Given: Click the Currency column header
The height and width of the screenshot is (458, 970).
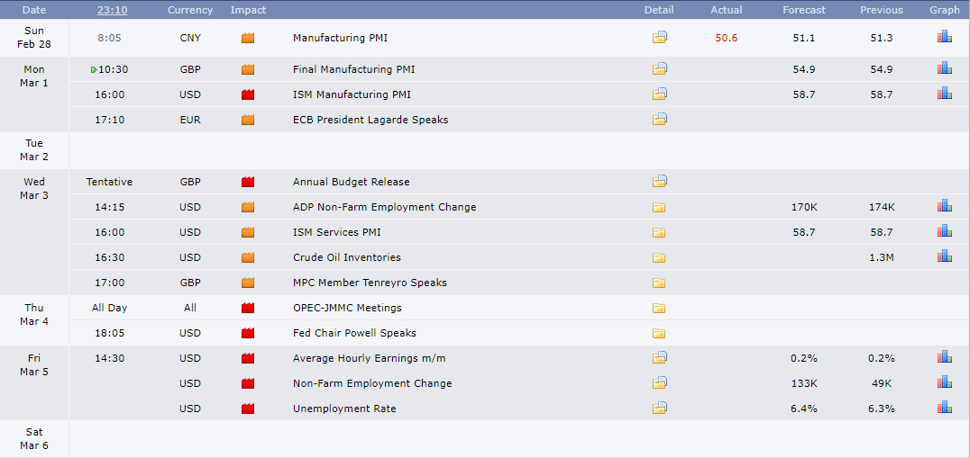Looking at the screenshot, I should tap(190, 10).
